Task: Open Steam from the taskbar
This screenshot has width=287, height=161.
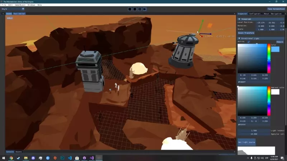Action: click(x=18, y=158)
